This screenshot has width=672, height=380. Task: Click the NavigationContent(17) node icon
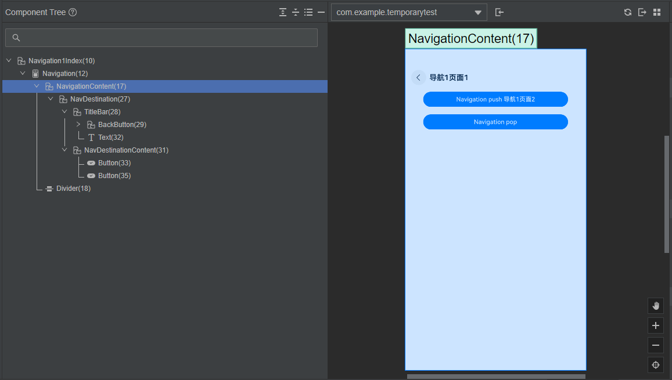pyautogui.click(x=49, y=86)
